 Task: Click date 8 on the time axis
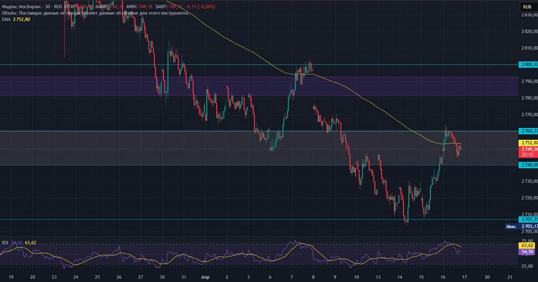(313, 277)
